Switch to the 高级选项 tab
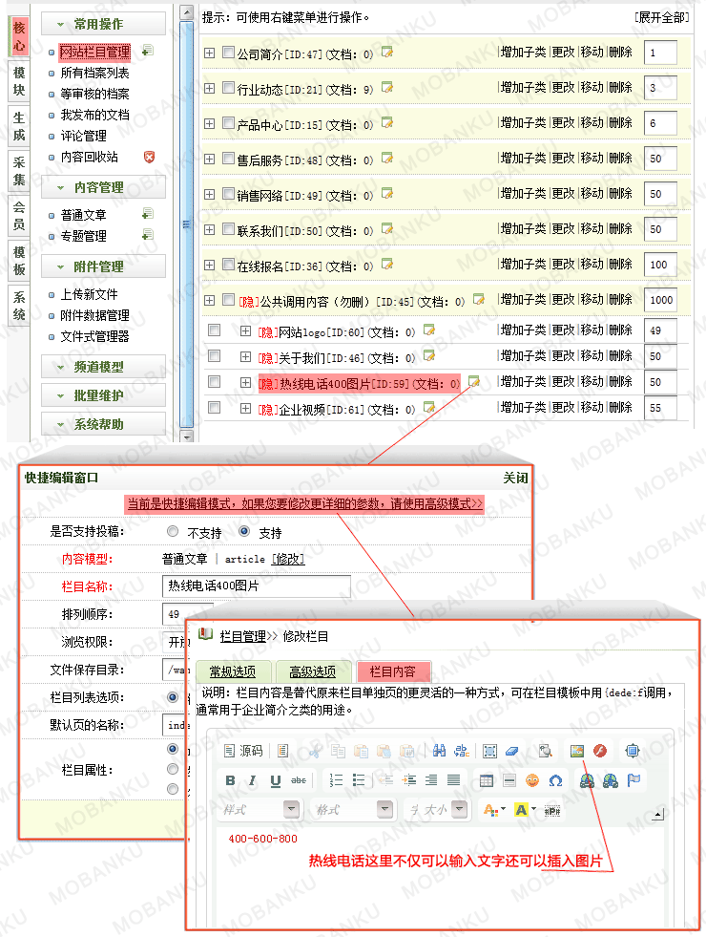 click(313, 671)
